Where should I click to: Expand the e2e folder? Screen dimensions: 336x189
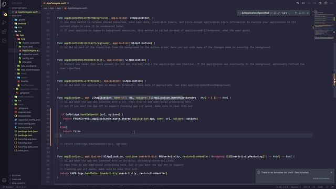click(20, 27)
